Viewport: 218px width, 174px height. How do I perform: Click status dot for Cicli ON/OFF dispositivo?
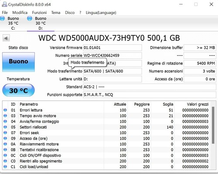click(5, 155)
